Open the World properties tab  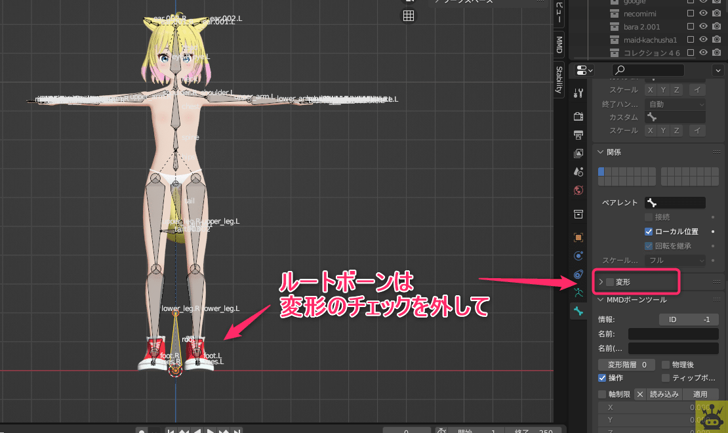click(x=578, y=190)
